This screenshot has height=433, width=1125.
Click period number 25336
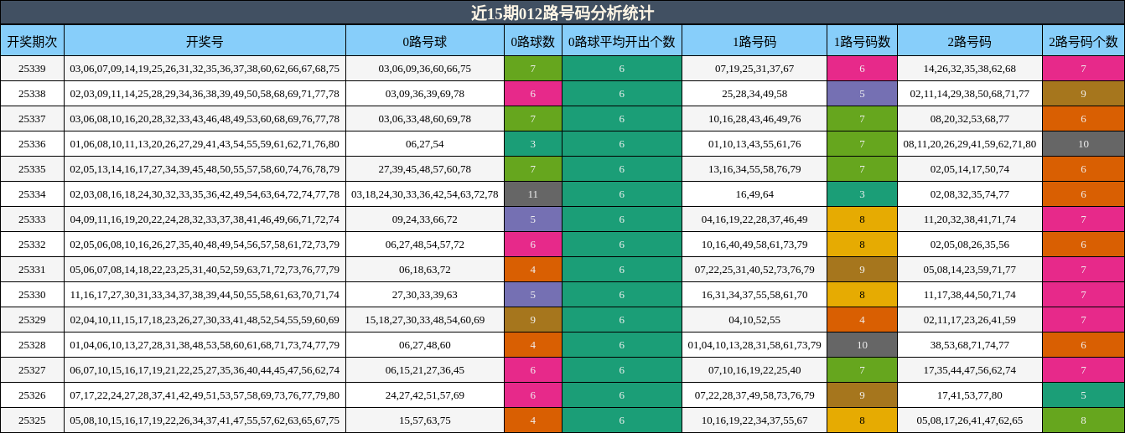[32, 144]
